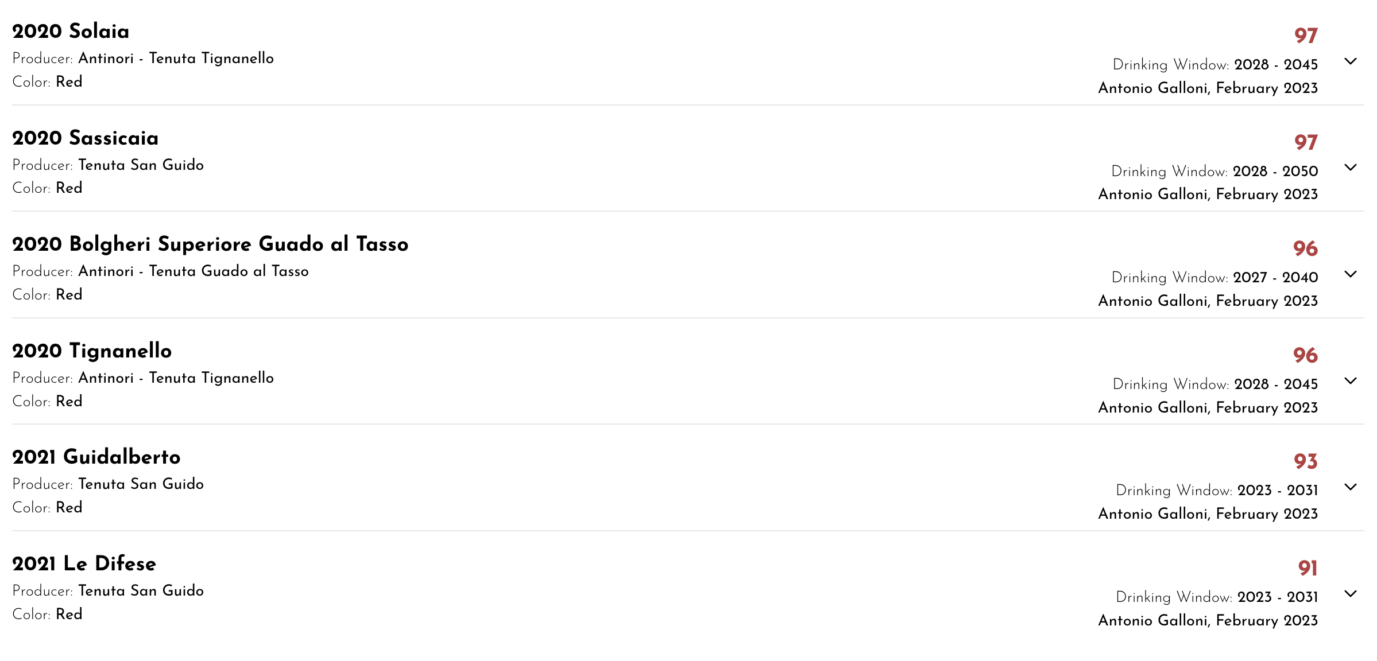The height and width of the screenshot is (661, 1377).
Task: Expand the Guado al Tasso review chevron
Action: click(x=1351, y=274)
